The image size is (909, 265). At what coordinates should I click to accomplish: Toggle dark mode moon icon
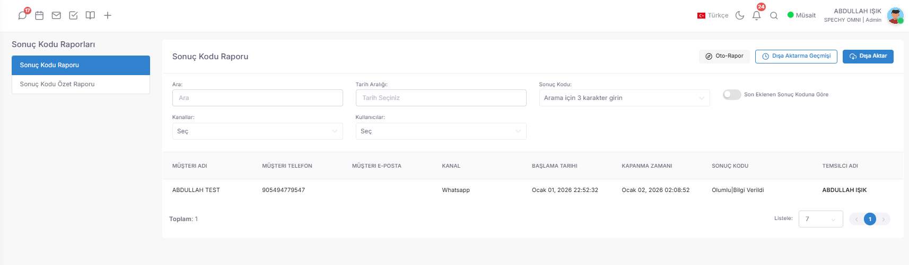[x=740, y=15]
